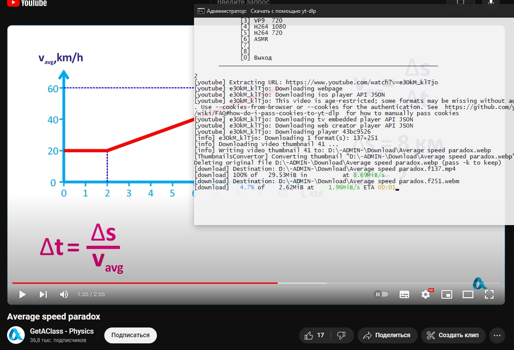This screenshot has width=514, height=350.
Task: Switch to theater mode
Action: coord(468,294)
